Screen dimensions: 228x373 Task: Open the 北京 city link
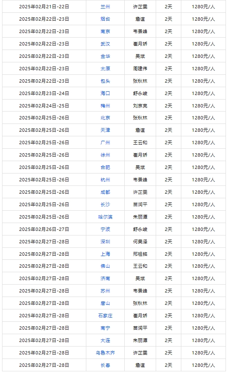pyautogui.click(x=105, y=118)
